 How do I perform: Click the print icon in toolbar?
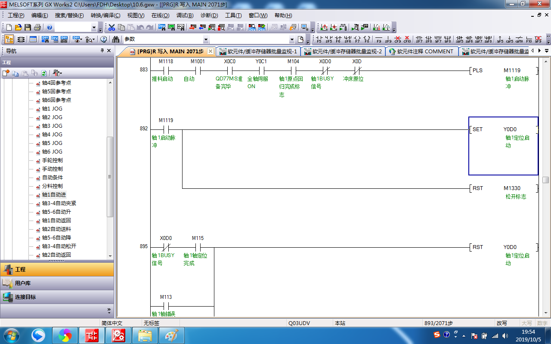(x=37, y=28)
